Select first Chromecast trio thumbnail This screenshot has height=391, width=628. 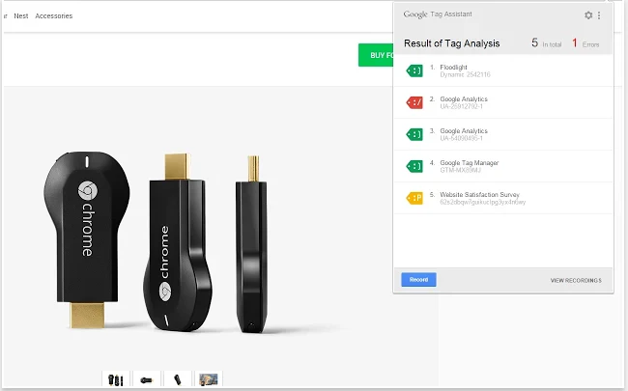[115, 379]
